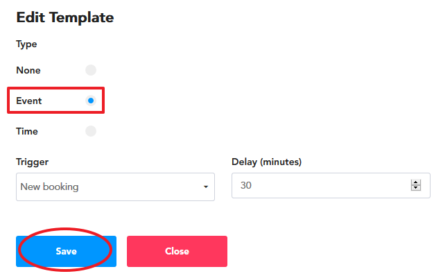
Task: Open the Trigger dropdown showing New booking
Action: tap(115, 187)
